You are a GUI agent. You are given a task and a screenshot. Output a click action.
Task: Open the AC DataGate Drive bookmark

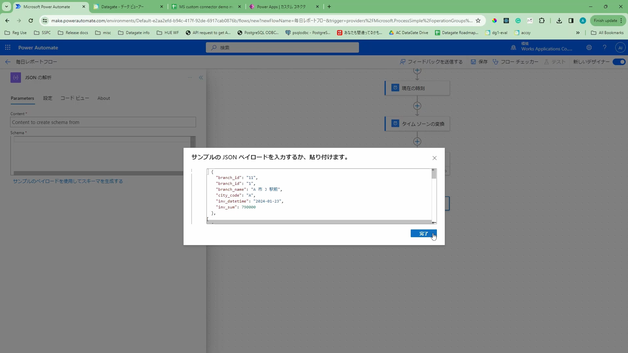408,33
